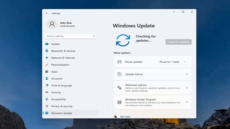
Task: Open Time & language settings
Action: [x=71, y=85]
